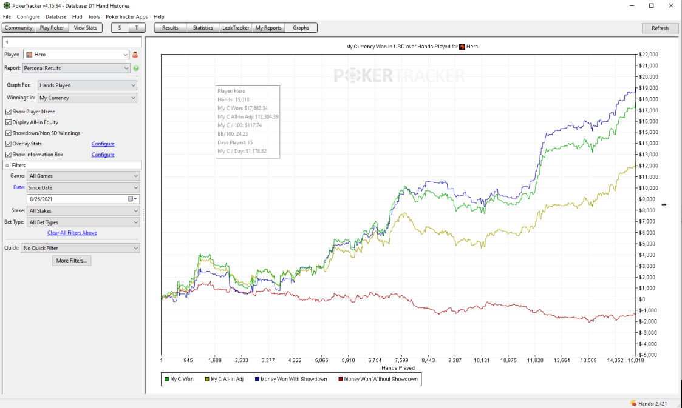Image resolution: width=682 pixels, height=408 pixels.
Task: Click the Hero avatar icon in graph title
Action: [x=462, y=47]
